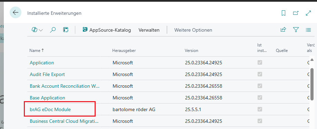
Task: Click the Copilot icon in the toolbar
Action: (x=35, y=30)
